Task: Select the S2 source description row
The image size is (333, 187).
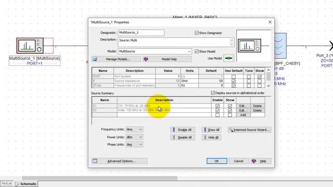Action: tap(164, 110)
